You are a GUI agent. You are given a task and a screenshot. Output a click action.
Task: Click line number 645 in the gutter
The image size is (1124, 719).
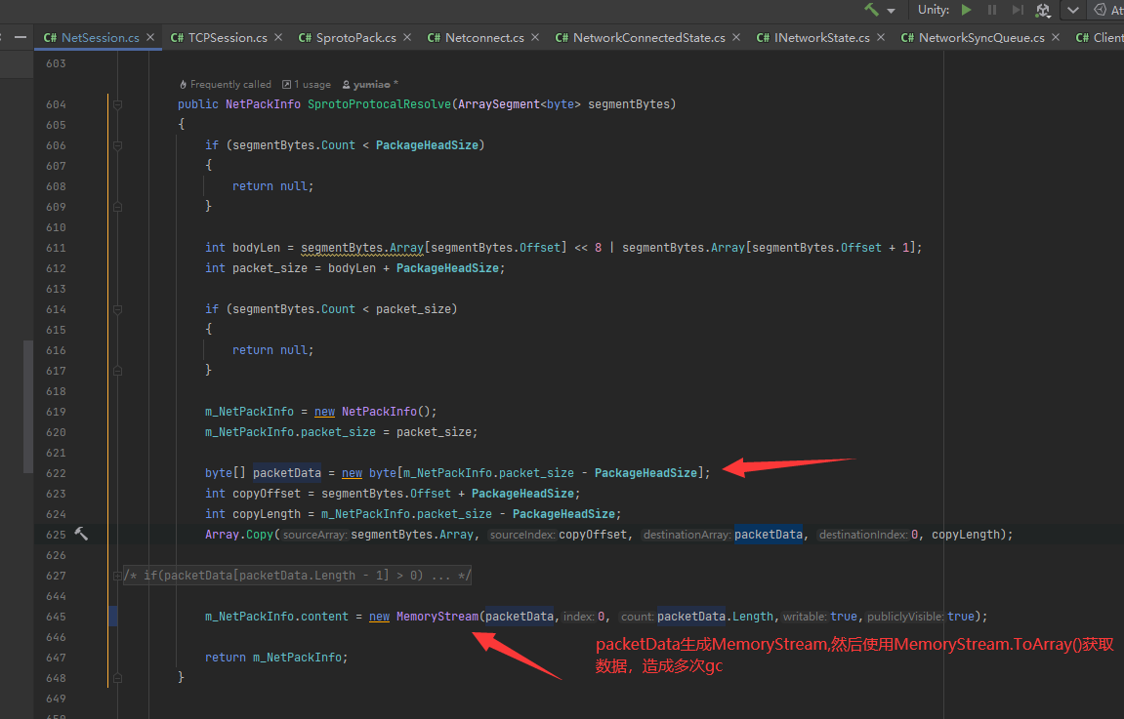pos(56,617)
